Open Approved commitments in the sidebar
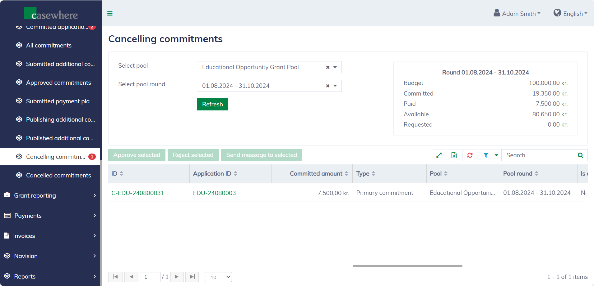The width and height of the screenshot is (594, 286). coord(58,83)
